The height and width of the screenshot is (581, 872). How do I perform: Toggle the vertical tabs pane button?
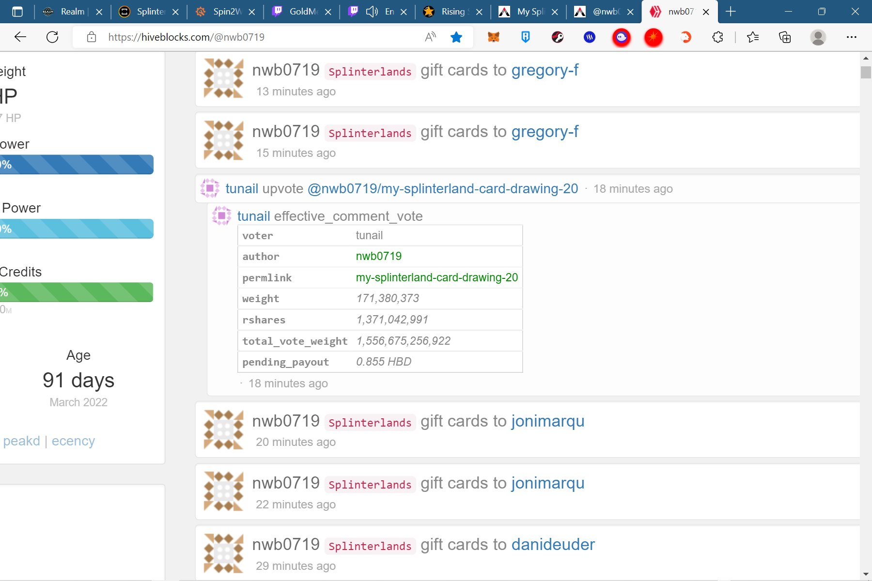click(x=17, y=12)
